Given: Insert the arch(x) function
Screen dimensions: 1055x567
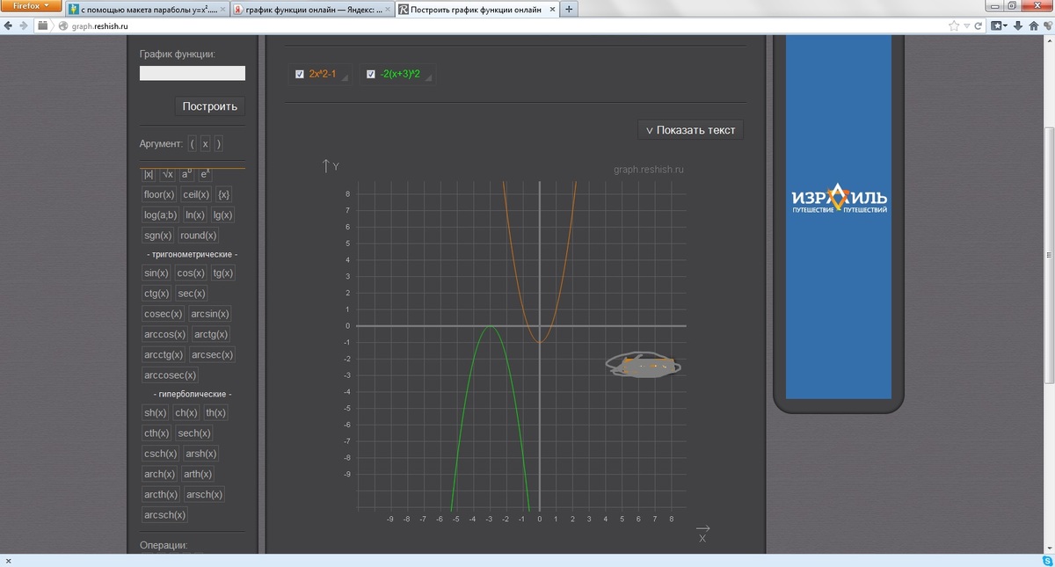Looking at the screenshot, I should pos(159,474).
